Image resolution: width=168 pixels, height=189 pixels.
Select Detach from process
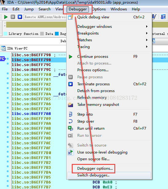click(96, 91)
